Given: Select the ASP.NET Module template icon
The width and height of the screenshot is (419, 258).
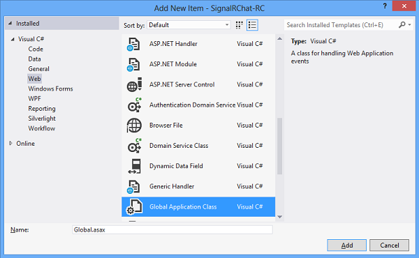Looking at the screenshot, I should coord(133,65).
